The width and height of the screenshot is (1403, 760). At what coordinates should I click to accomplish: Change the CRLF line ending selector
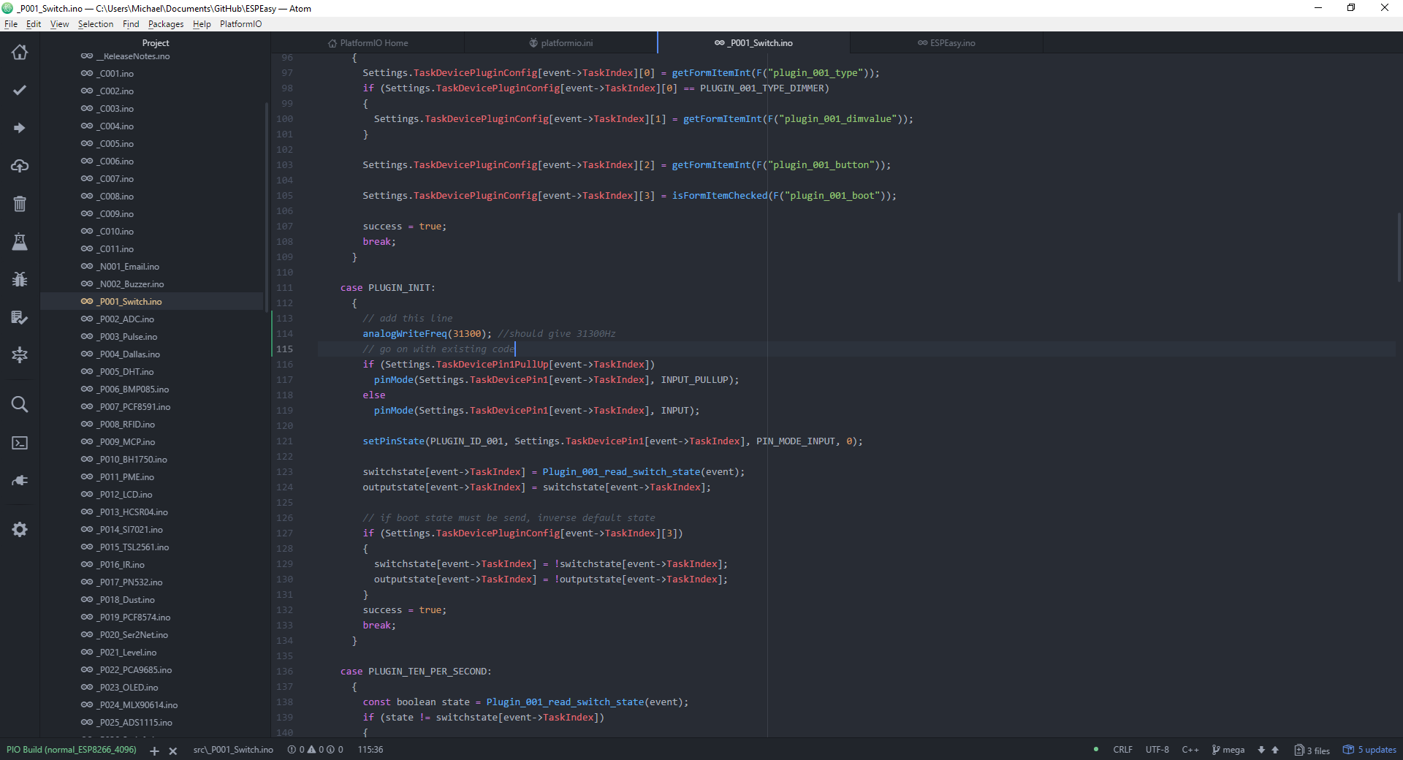click(x=1122, y=750)
